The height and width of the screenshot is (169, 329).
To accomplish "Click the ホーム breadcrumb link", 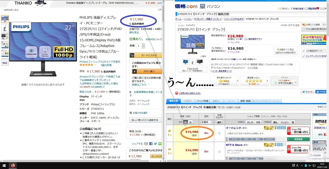I will (x=178, y=19).
